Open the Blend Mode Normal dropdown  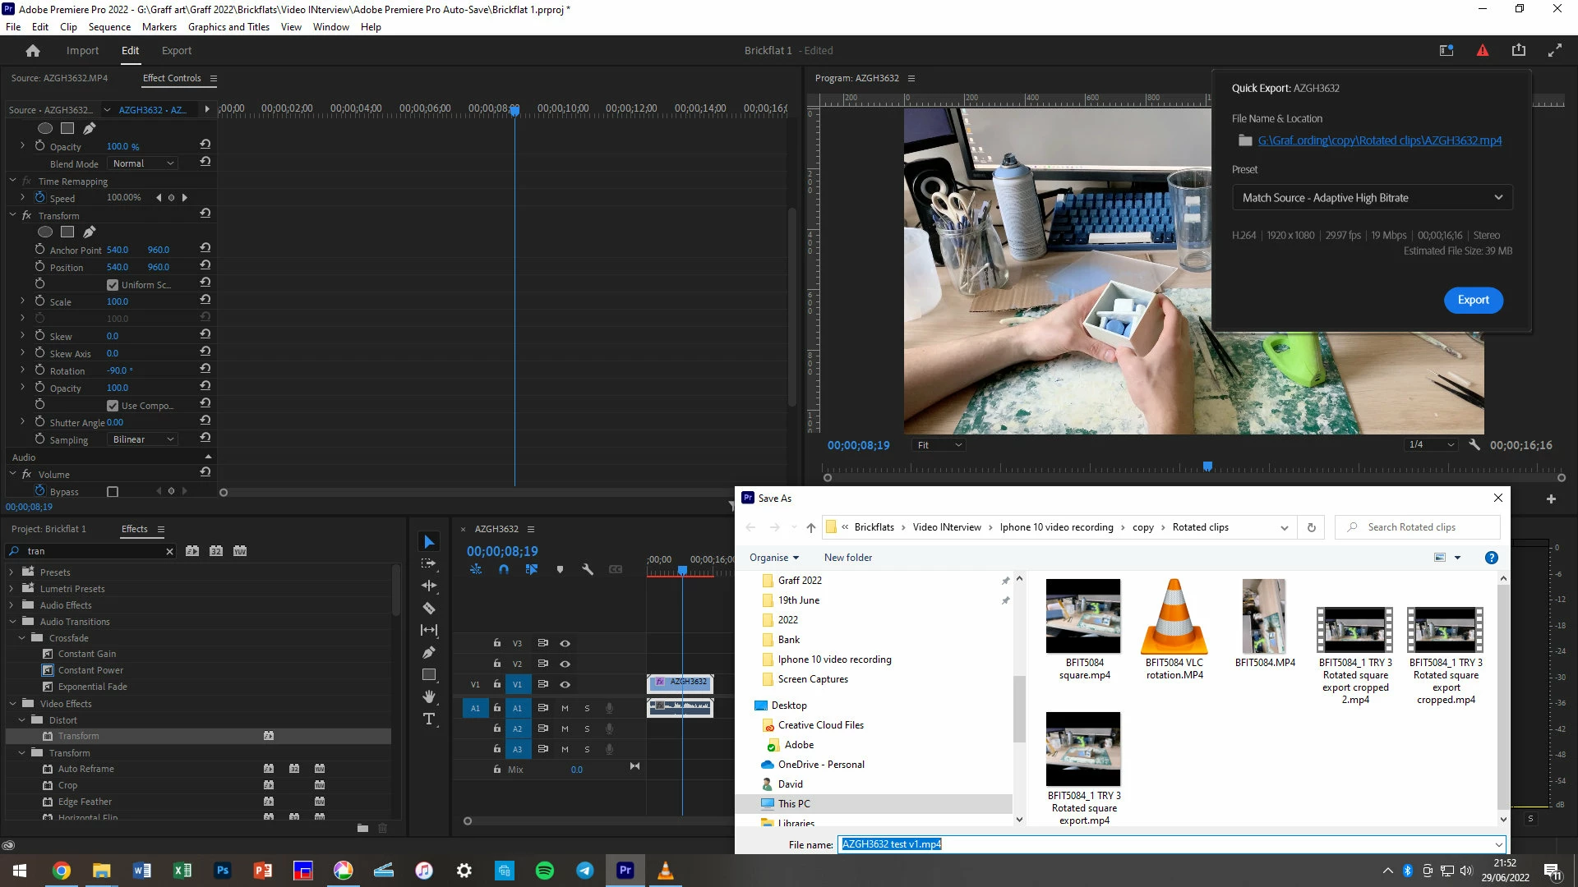[143, 163]
